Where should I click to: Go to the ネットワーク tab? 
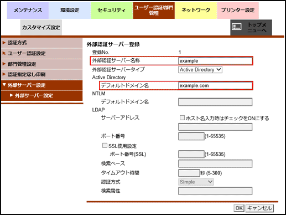pyautogui.click(x=196, y=11)
